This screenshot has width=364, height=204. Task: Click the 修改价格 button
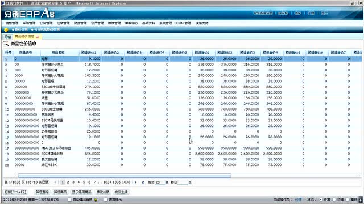103,192
